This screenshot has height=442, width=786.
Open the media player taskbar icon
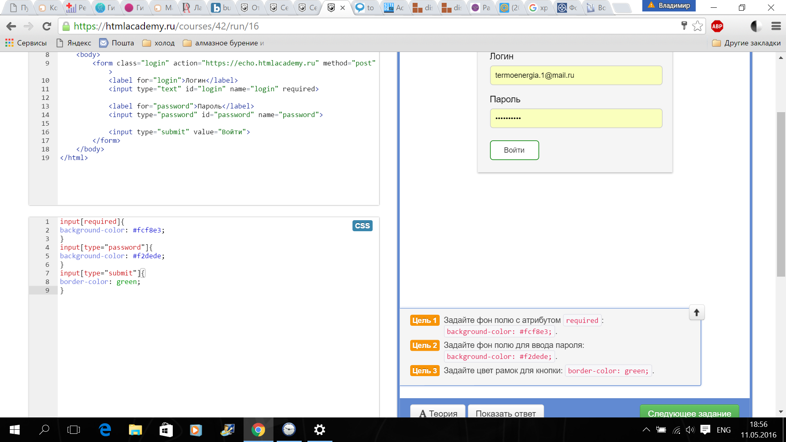pyautogui.click(x=196, y=430)
